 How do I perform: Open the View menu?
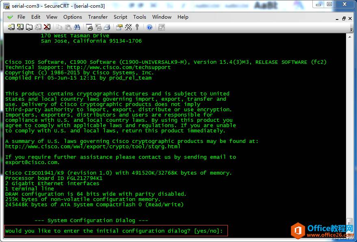point(52,17)
